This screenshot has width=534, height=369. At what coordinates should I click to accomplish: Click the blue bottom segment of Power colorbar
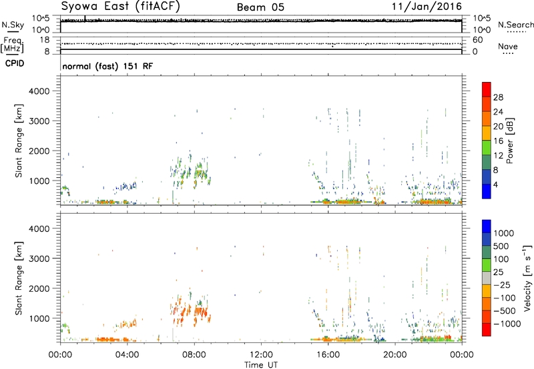pyautogui.click(x=487, y=191)
